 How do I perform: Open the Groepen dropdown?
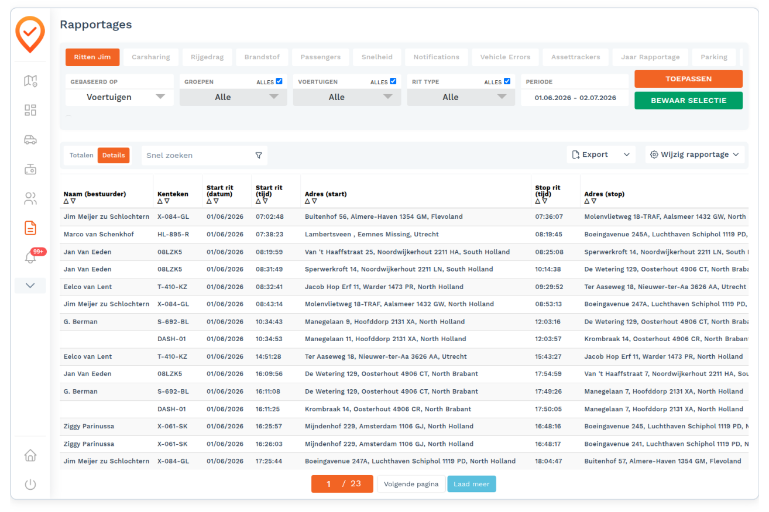pos(234,97)
